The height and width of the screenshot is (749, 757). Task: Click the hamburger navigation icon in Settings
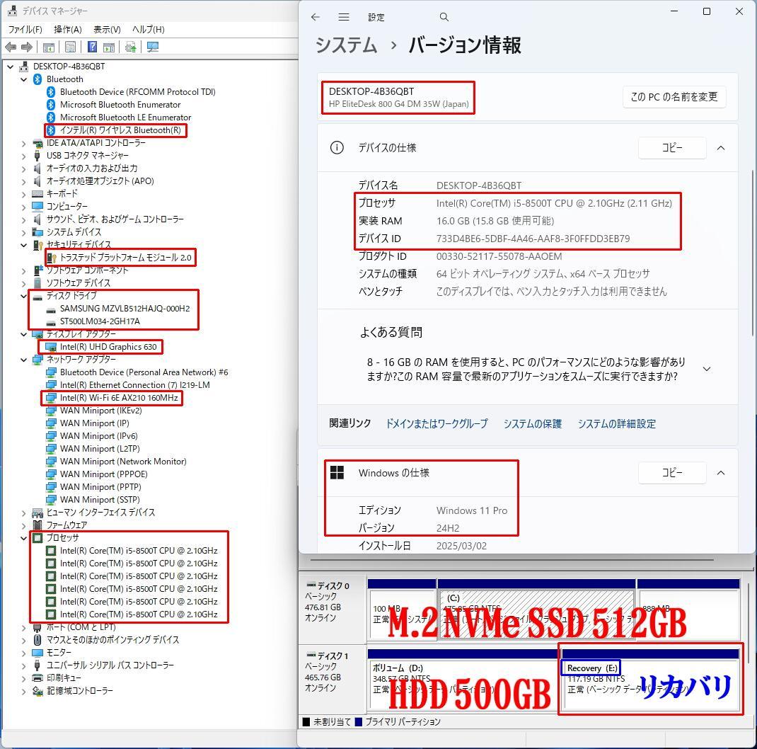tap(344, 17)
